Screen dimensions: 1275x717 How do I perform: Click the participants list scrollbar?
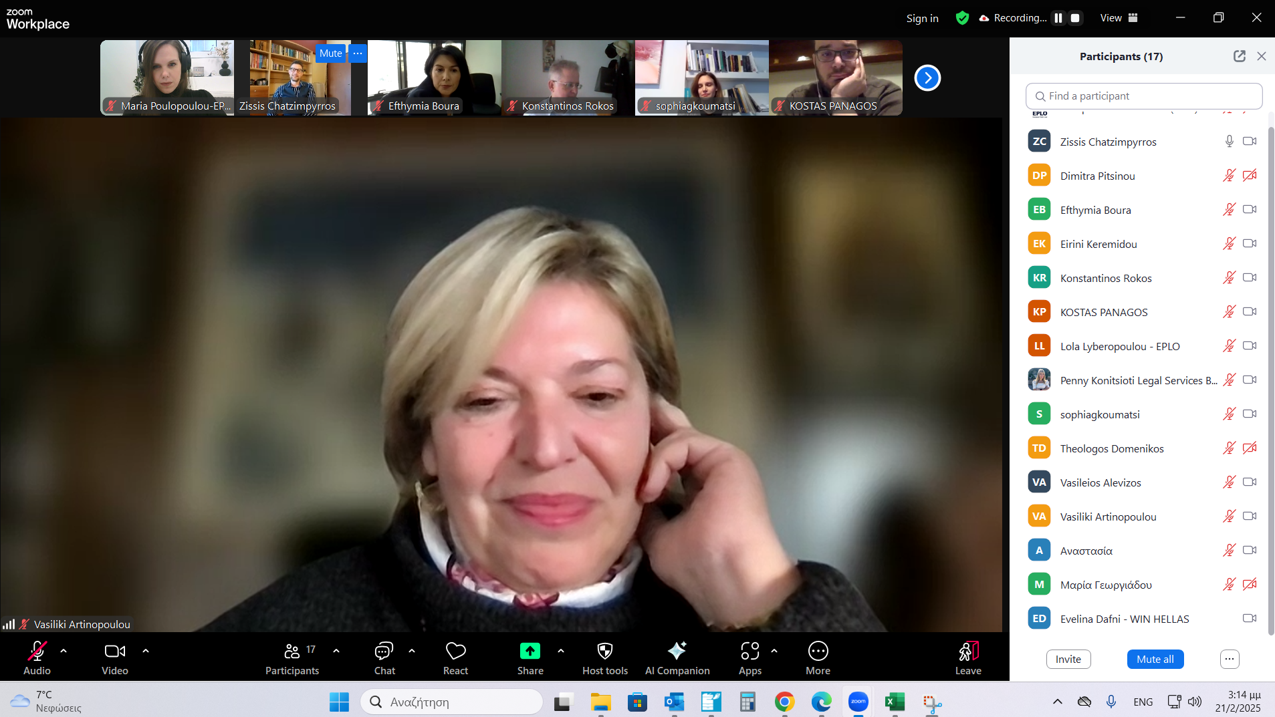(x=1270, y=374)
